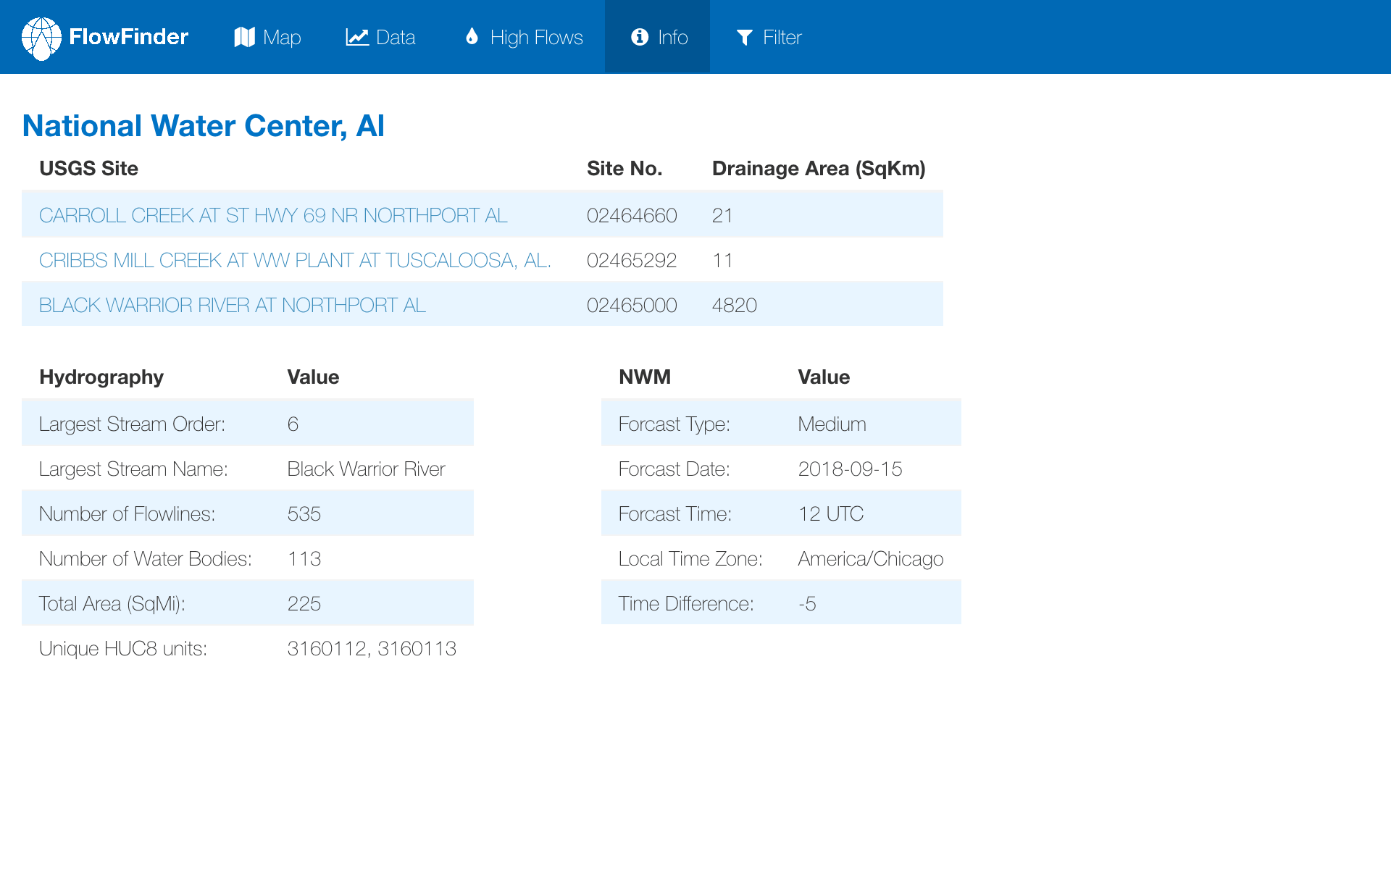Screen dimensions: 1391x869
Task: Click site number 02465000
Action: 632,305
